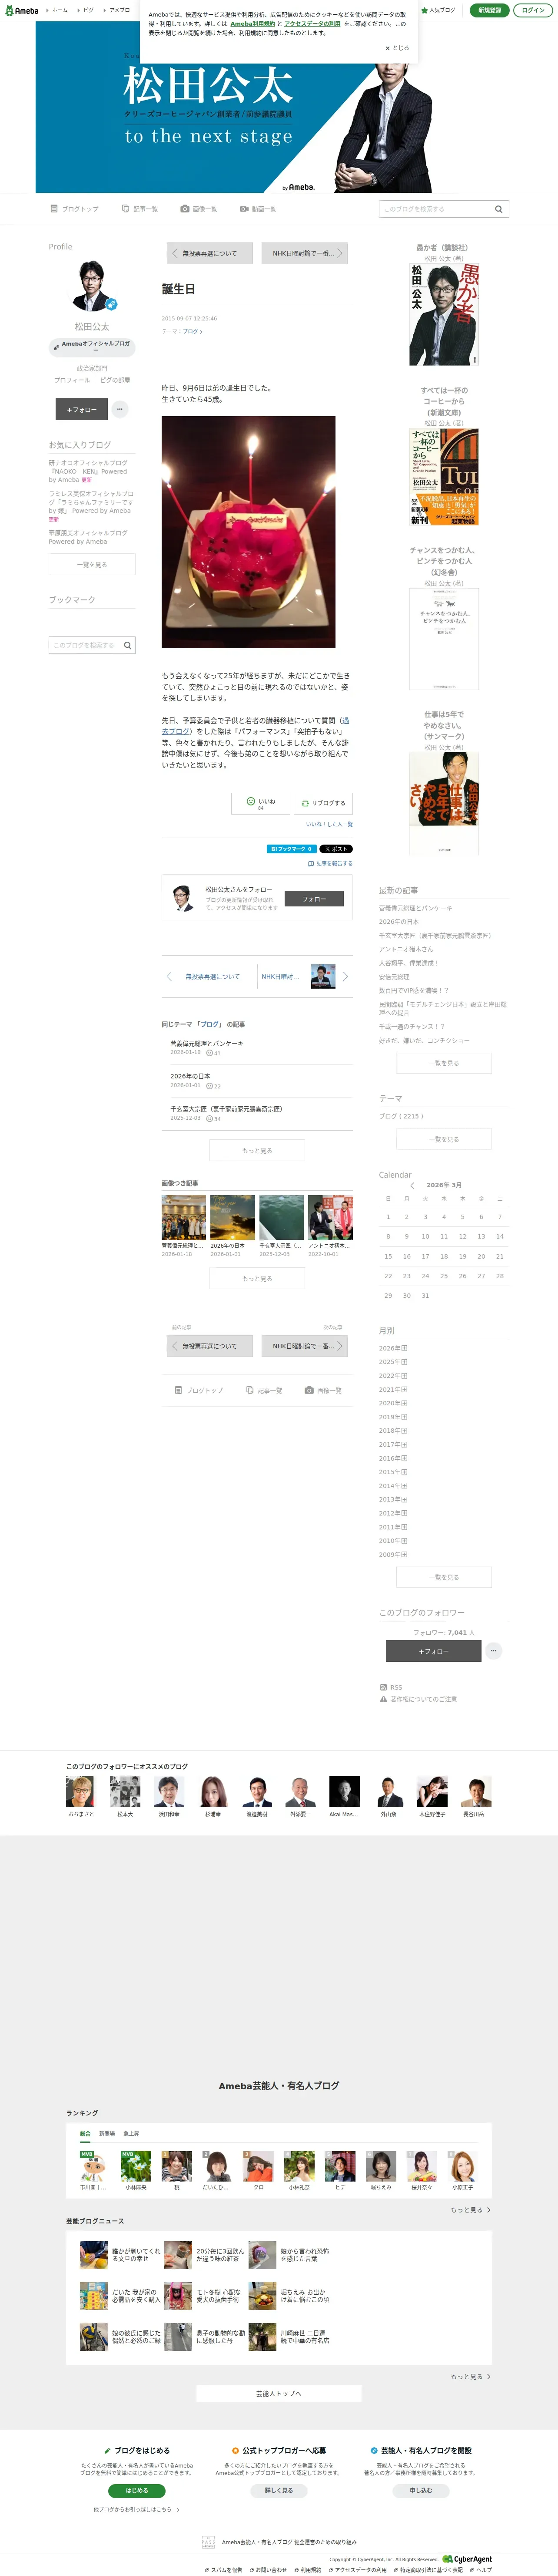Screen dimensions: 558x2576
Task: Open theme ブログ ( 2215 )
Action: 401,1116
